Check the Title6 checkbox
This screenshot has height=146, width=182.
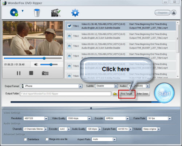pos(69,76)
